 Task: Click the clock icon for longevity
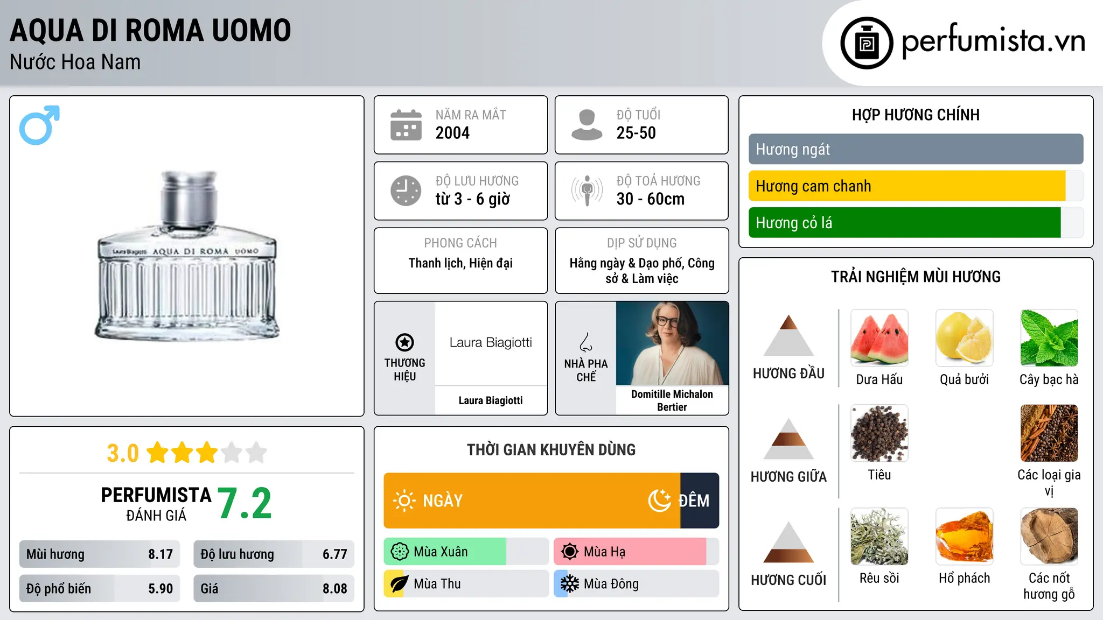tap(406, 191)
